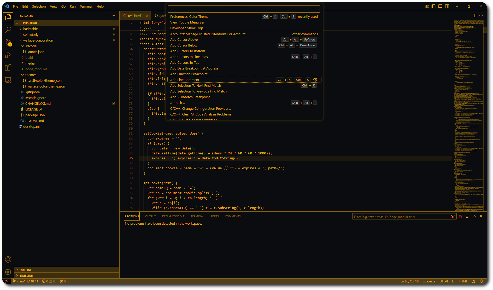
Task: Select Add Cursor Above command
Action: tap(244, 39)
